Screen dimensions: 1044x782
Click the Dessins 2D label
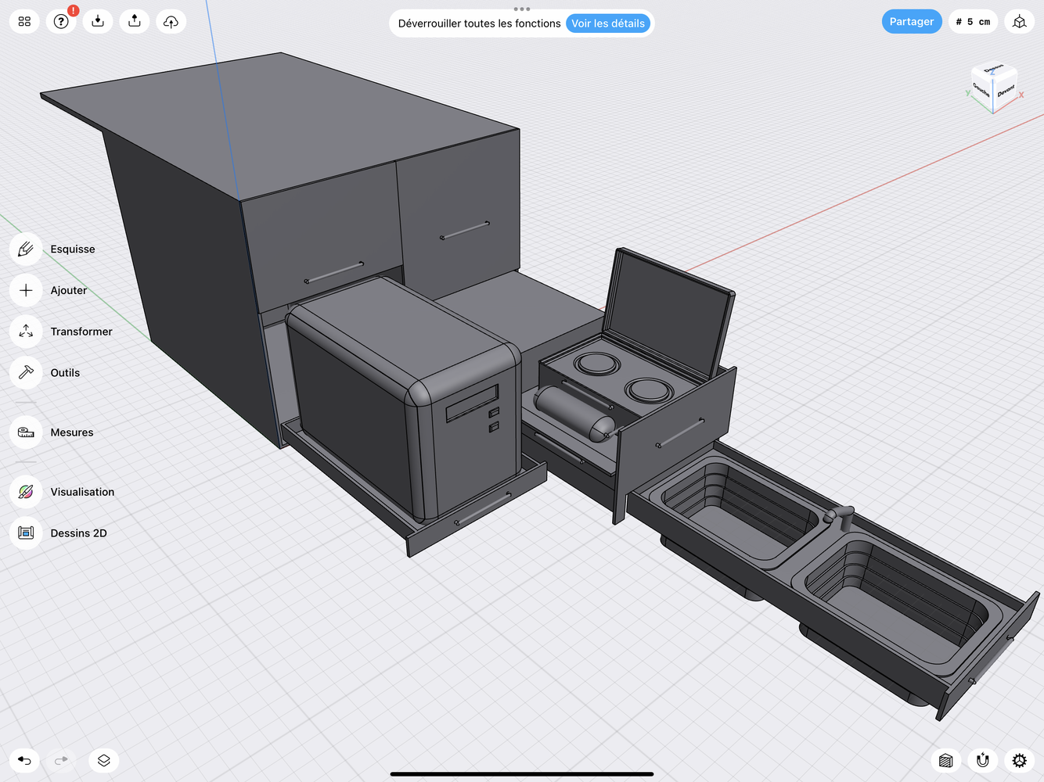pyautogui.click(x=78, y=533)
